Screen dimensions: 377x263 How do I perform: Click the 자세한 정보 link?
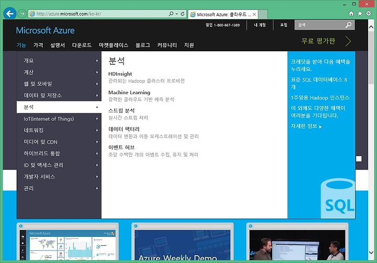tap(306, 127)
